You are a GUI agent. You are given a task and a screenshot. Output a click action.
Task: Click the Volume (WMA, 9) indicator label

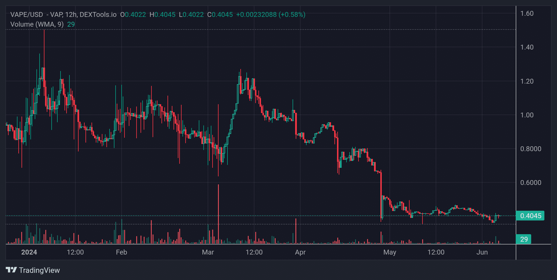[x=37, y=24]
